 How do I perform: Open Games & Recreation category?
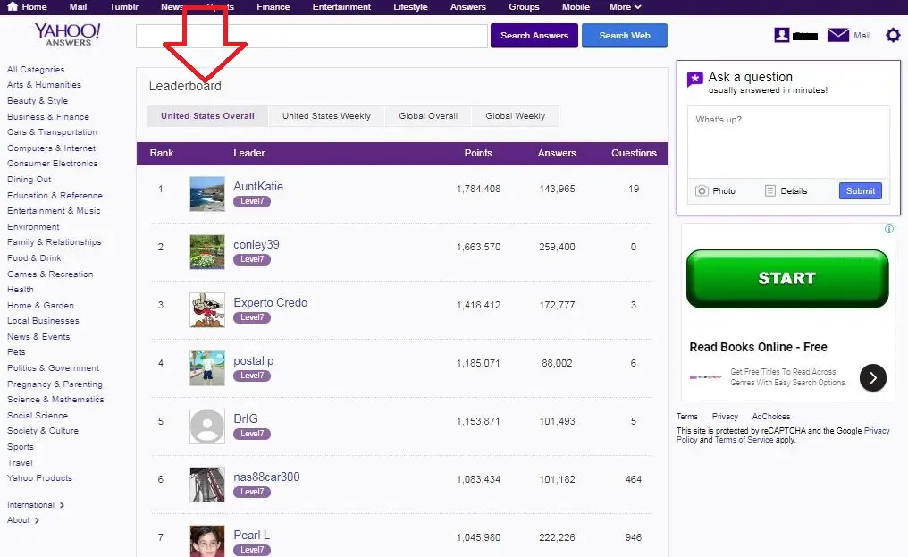[x=50, y=274]
